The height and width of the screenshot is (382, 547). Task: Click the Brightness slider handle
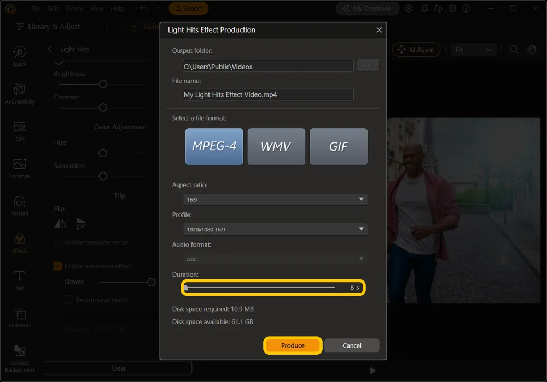click(x=103, y=84)
